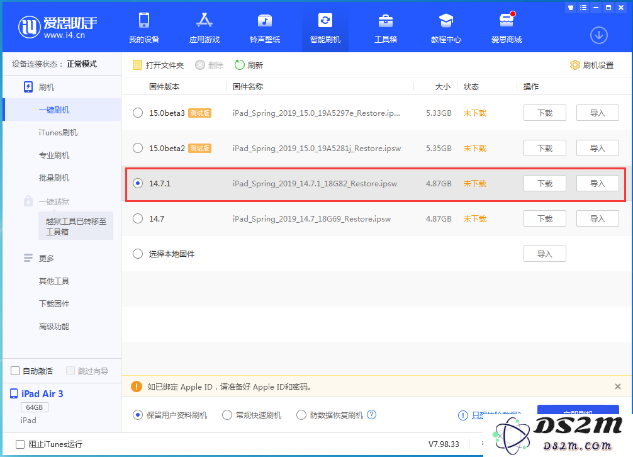Open 爱思商城 store with red badge
Image resolution: width=633 pixels, height=457 pixels.
pyautogui.click(x=507, y=28)
